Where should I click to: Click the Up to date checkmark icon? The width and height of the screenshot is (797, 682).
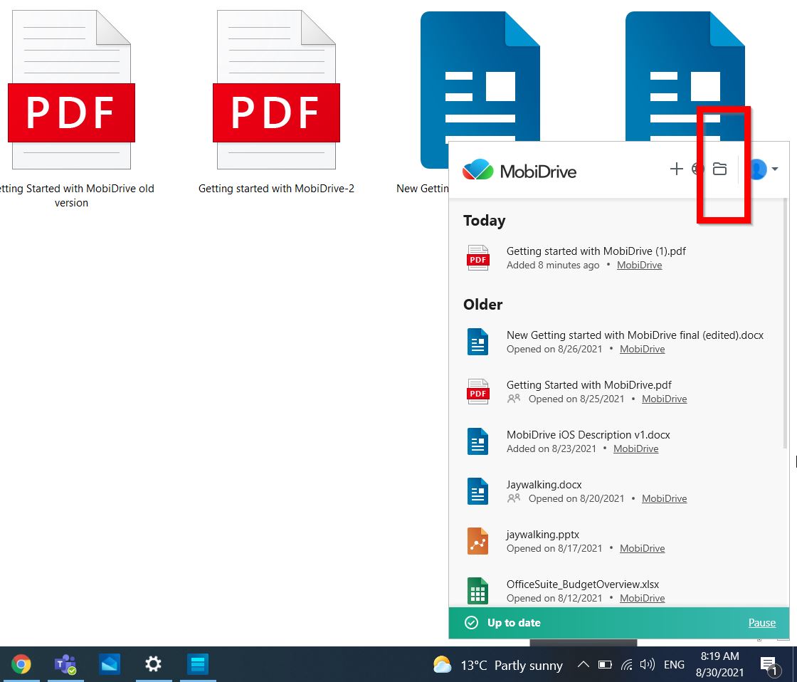tap(471, 622)
